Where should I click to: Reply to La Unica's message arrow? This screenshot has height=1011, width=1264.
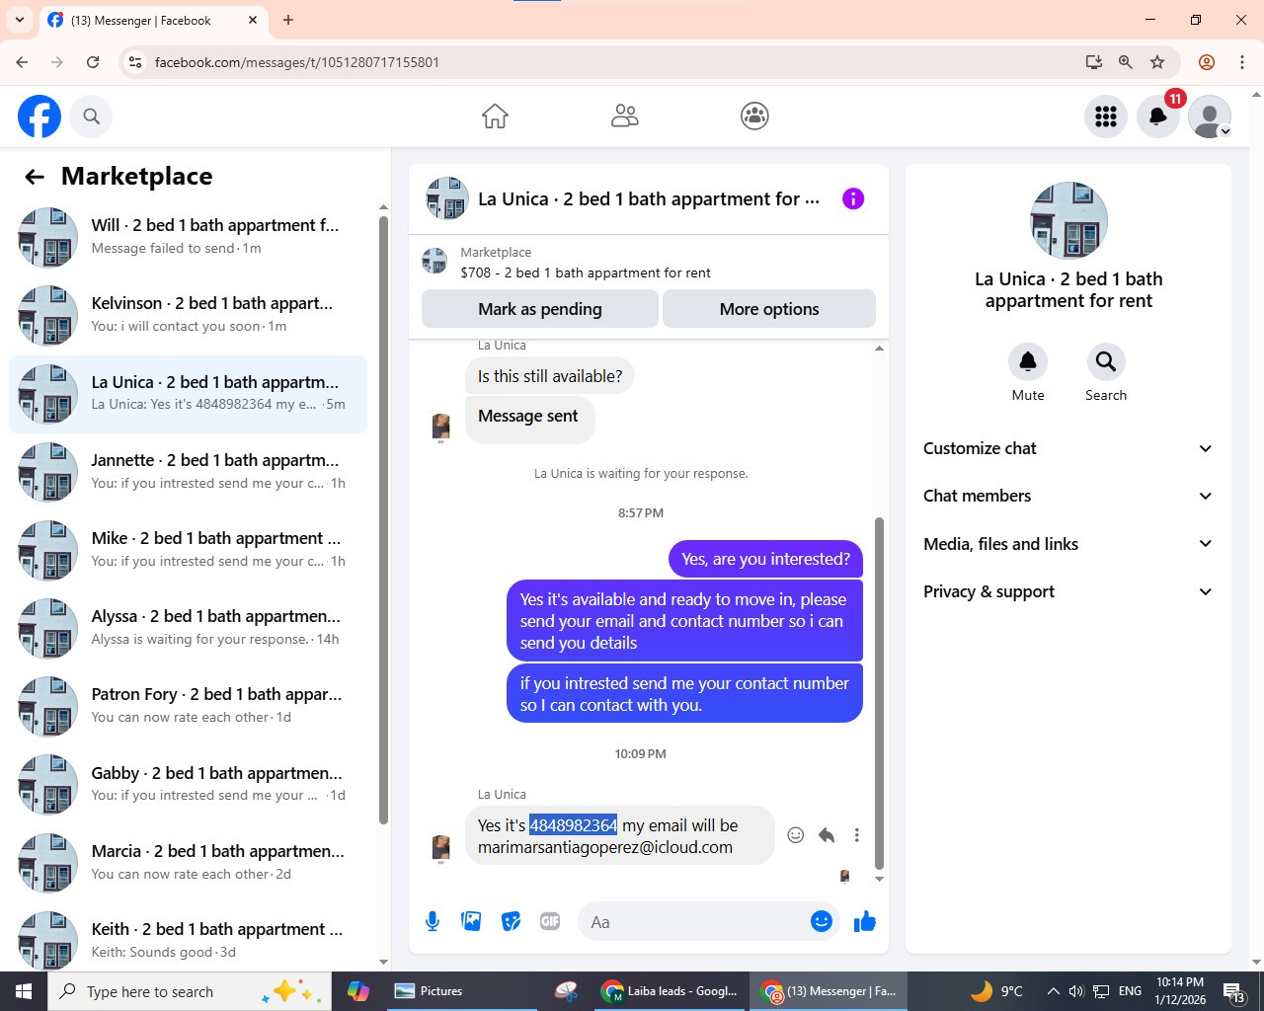(x=827, y=835)
